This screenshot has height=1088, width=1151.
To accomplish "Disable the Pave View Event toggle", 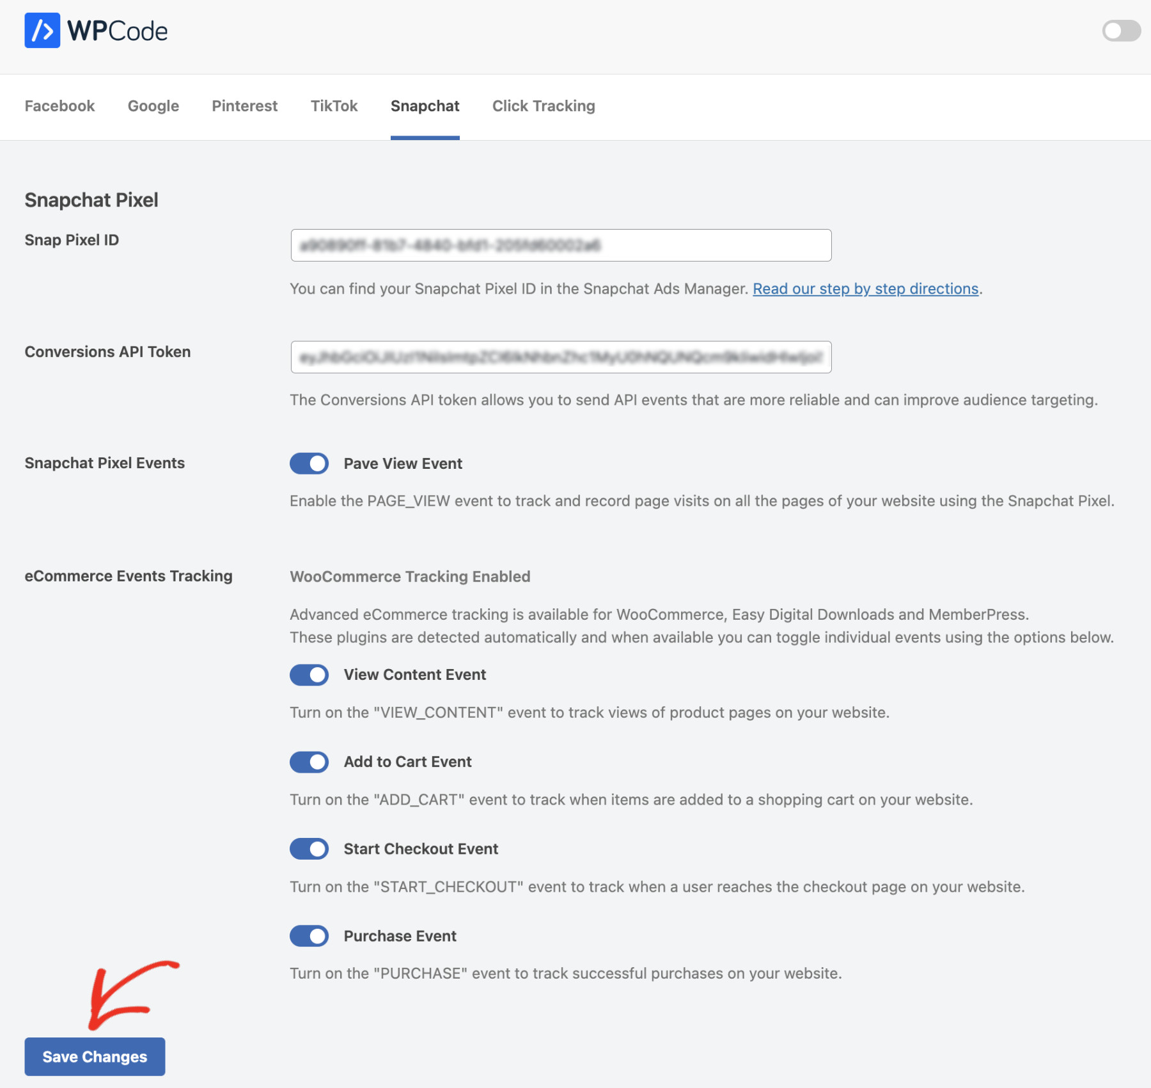I will coord(309,464).
